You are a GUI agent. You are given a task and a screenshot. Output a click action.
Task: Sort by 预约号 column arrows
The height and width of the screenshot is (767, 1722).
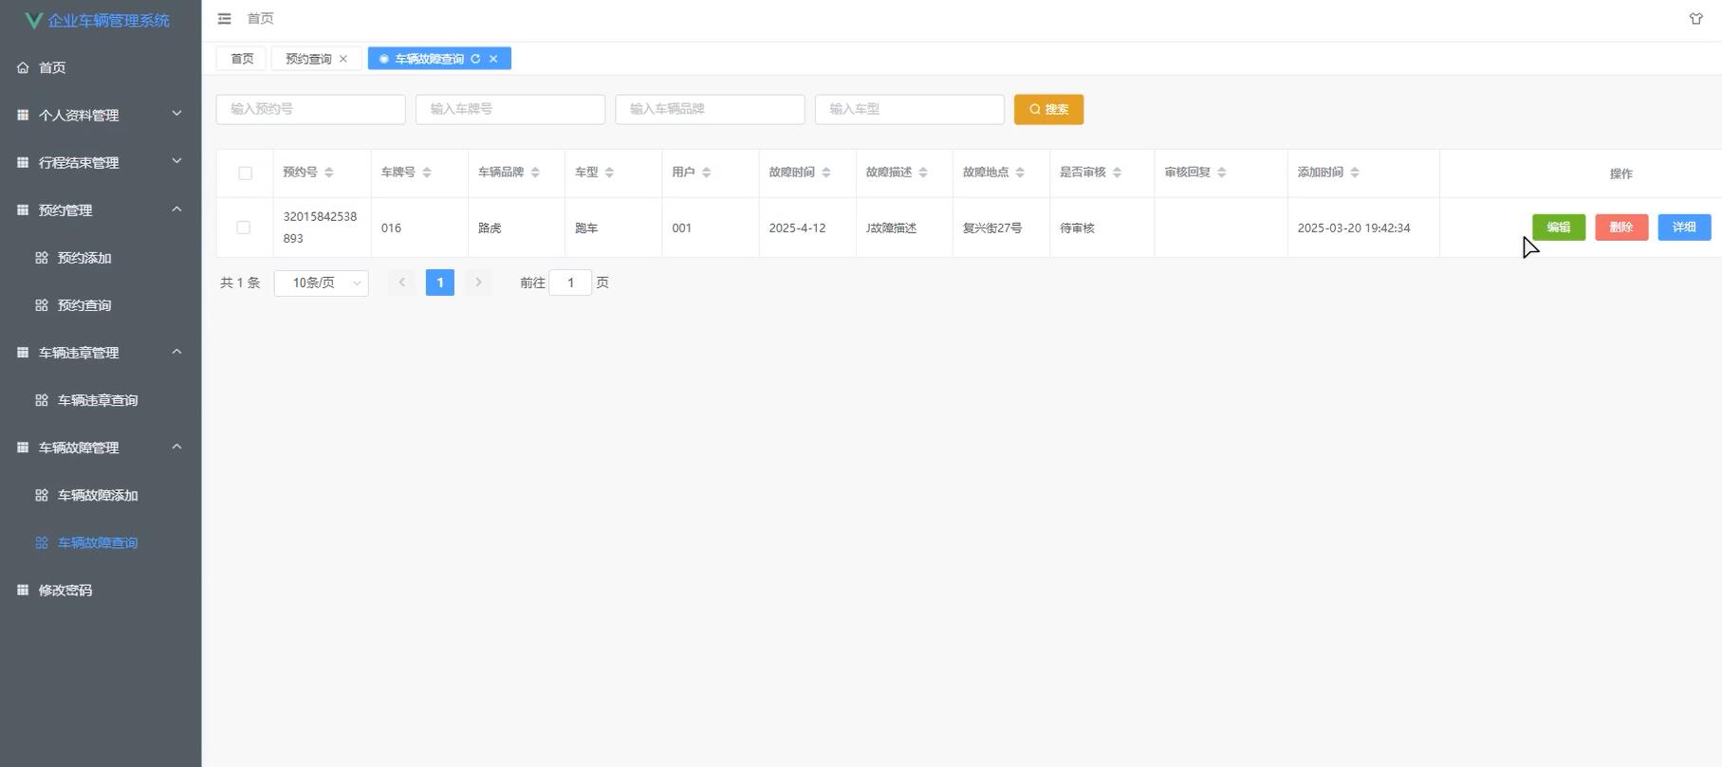click(x=329, y=173)
